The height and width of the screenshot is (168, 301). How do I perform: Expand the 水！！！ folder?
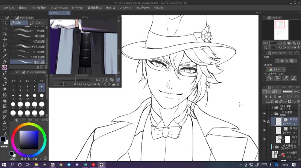point(272,107)
